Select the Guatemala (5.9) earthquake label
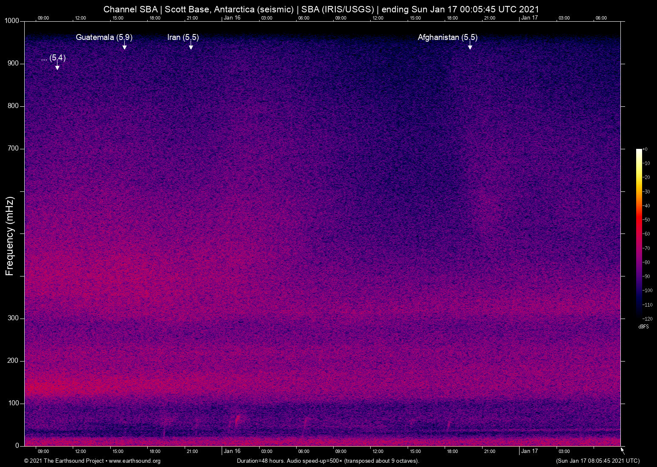Viewport: 657px width, 467px height. click(x=104, y=37)
